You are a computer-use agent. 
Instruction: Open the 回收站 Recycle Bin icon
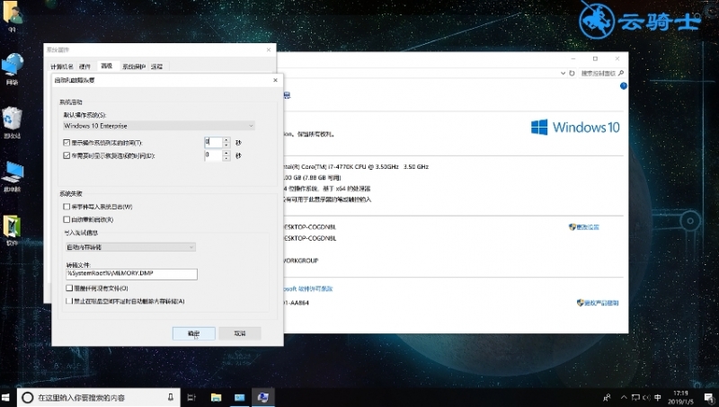point(12,122)
